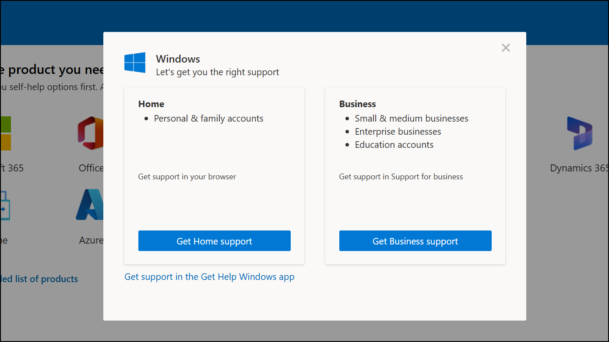Close the Windows support dialog
Screen dimensions: 609x342
(x=506, y=48)
